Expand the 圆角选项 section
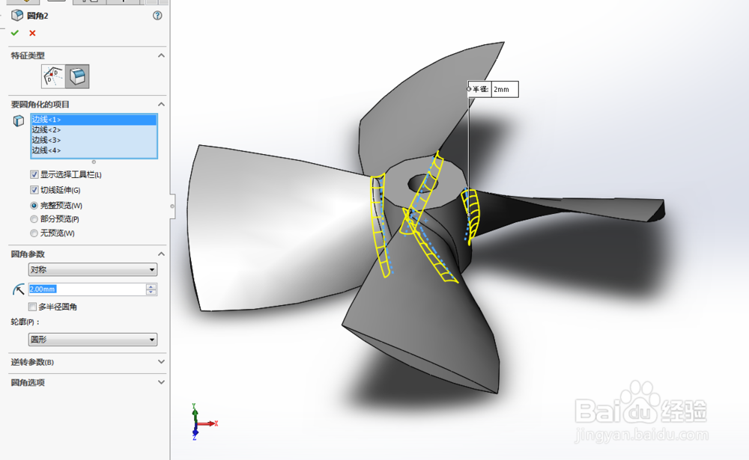The width and height of the screenshot is (749, 460). click(162, 382)
